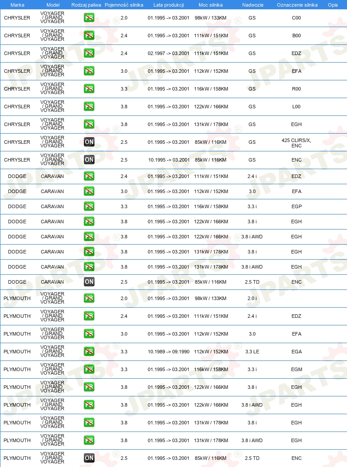Select engine code B00
This screenshot has width=347, height=467.
coord(296,36)
